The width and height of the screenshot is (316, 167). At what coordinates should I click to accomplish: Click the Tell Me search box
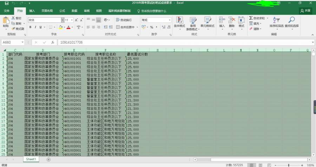[x=152, y=11]
